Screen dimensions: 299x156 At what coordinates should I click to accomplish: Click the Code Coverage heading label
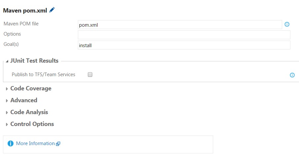(31, 88)
